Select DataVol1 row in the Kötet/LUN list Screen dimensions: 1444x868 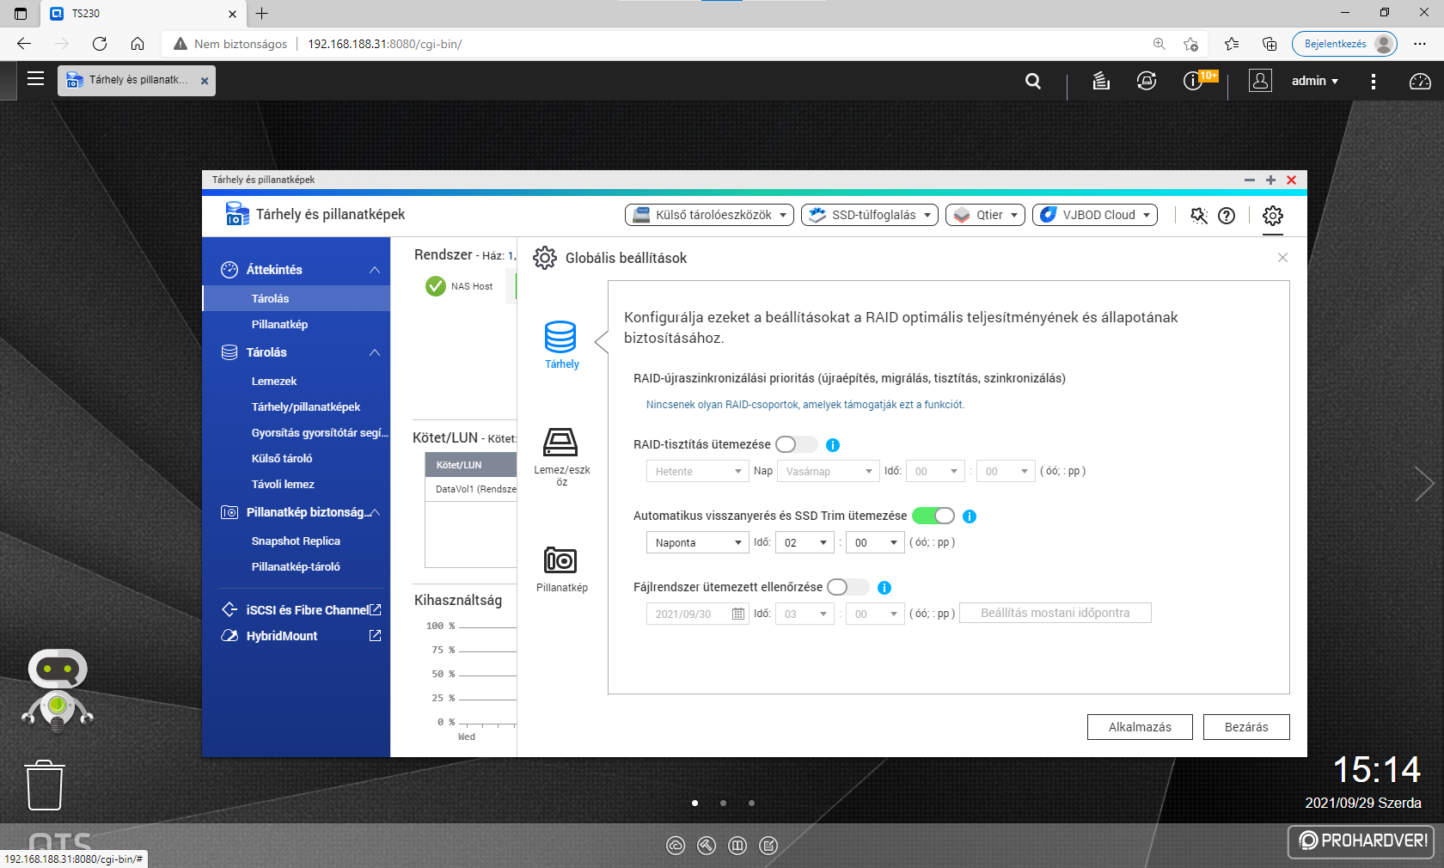click(x=471, y=489)
